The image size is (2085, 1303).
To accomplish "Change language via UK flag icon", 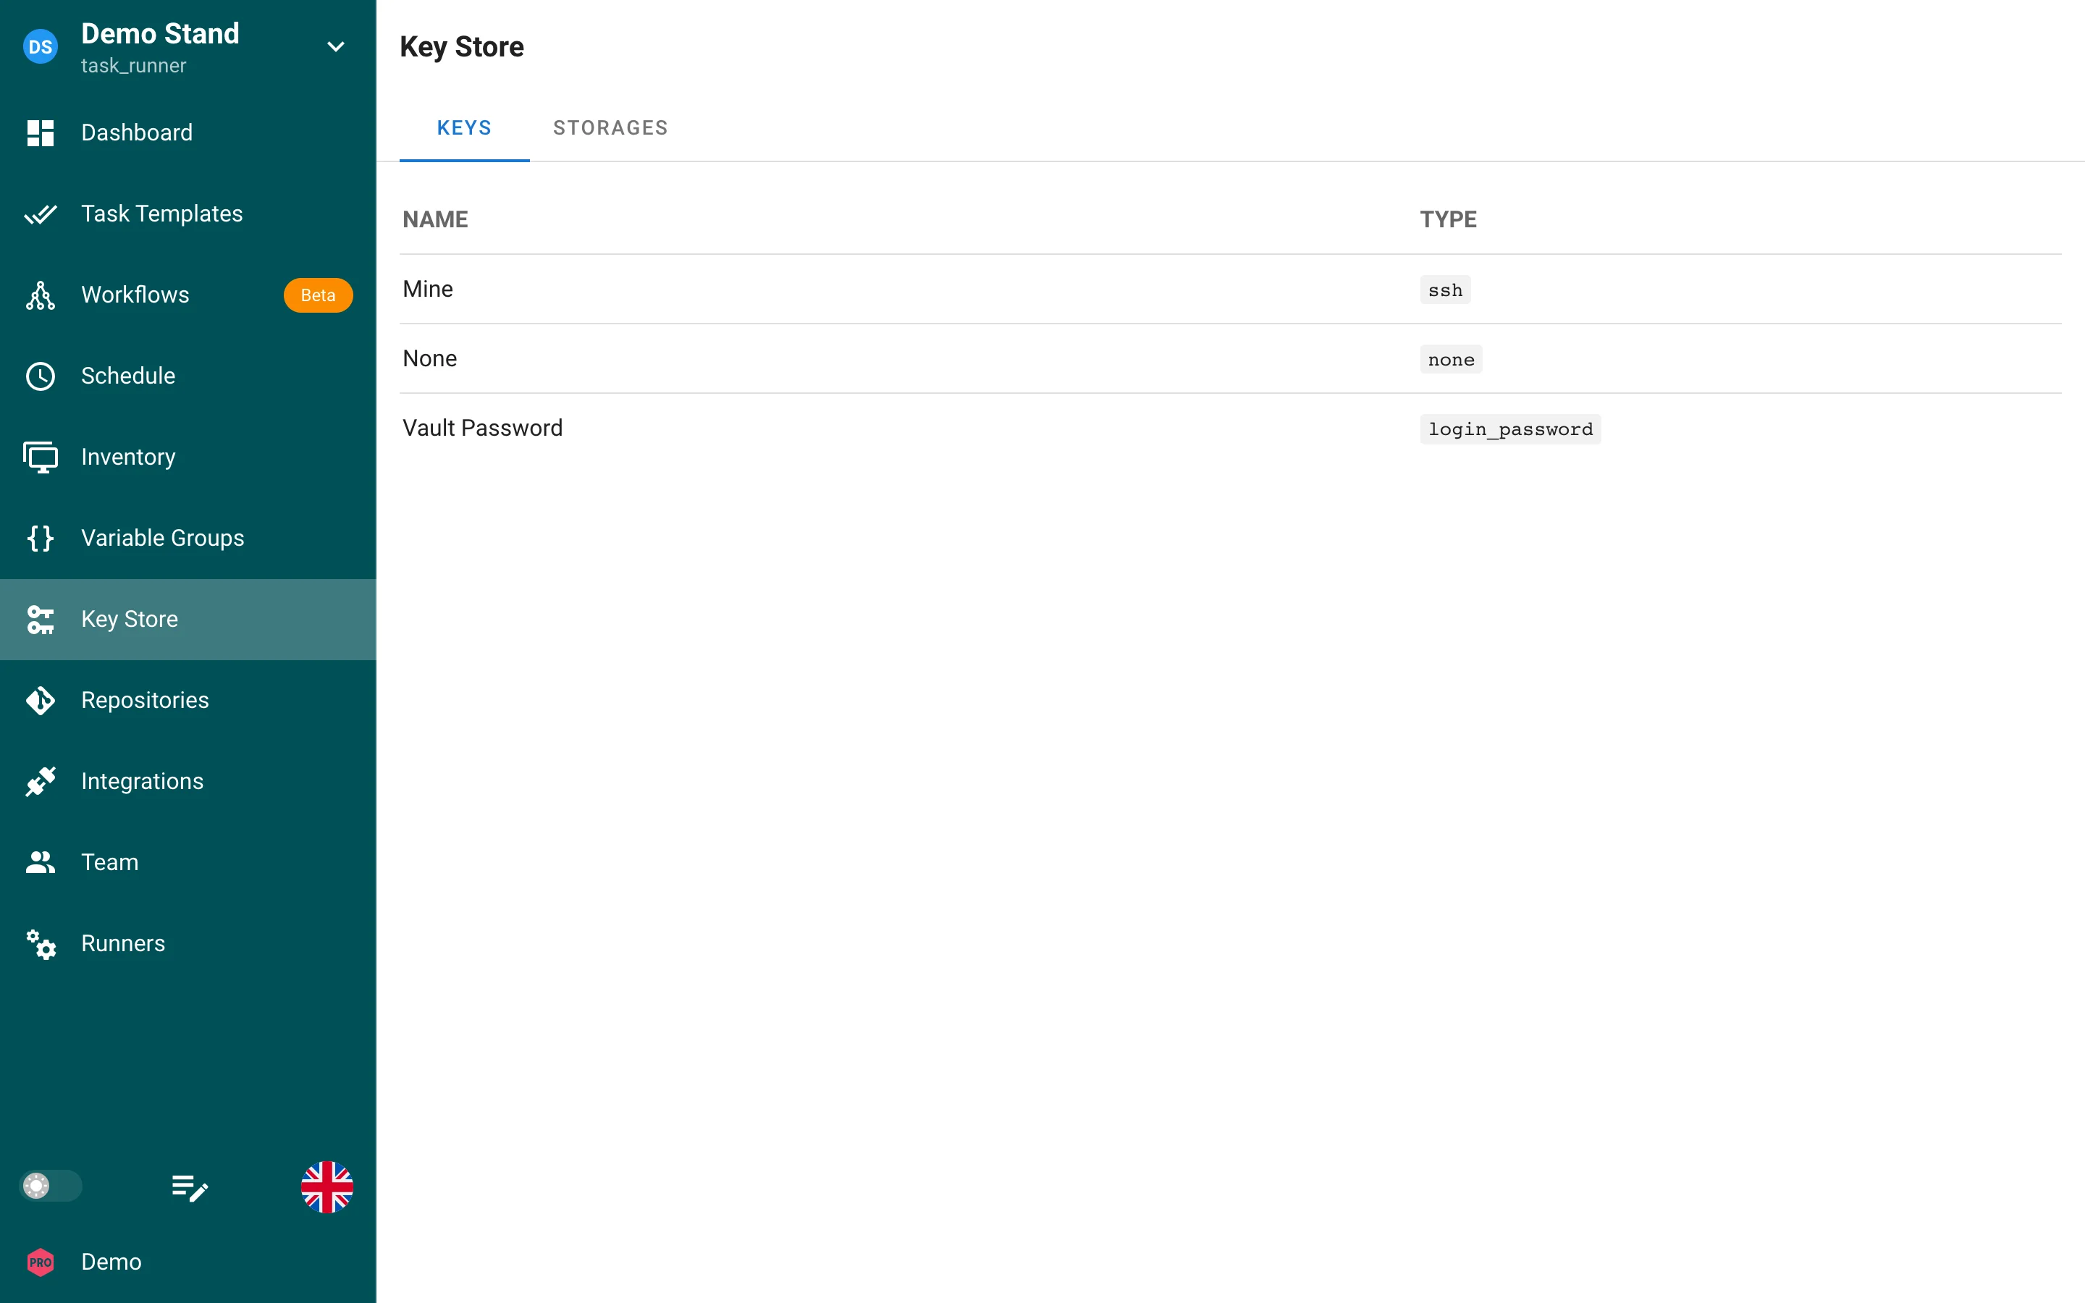I will (x=327, y=1186).
